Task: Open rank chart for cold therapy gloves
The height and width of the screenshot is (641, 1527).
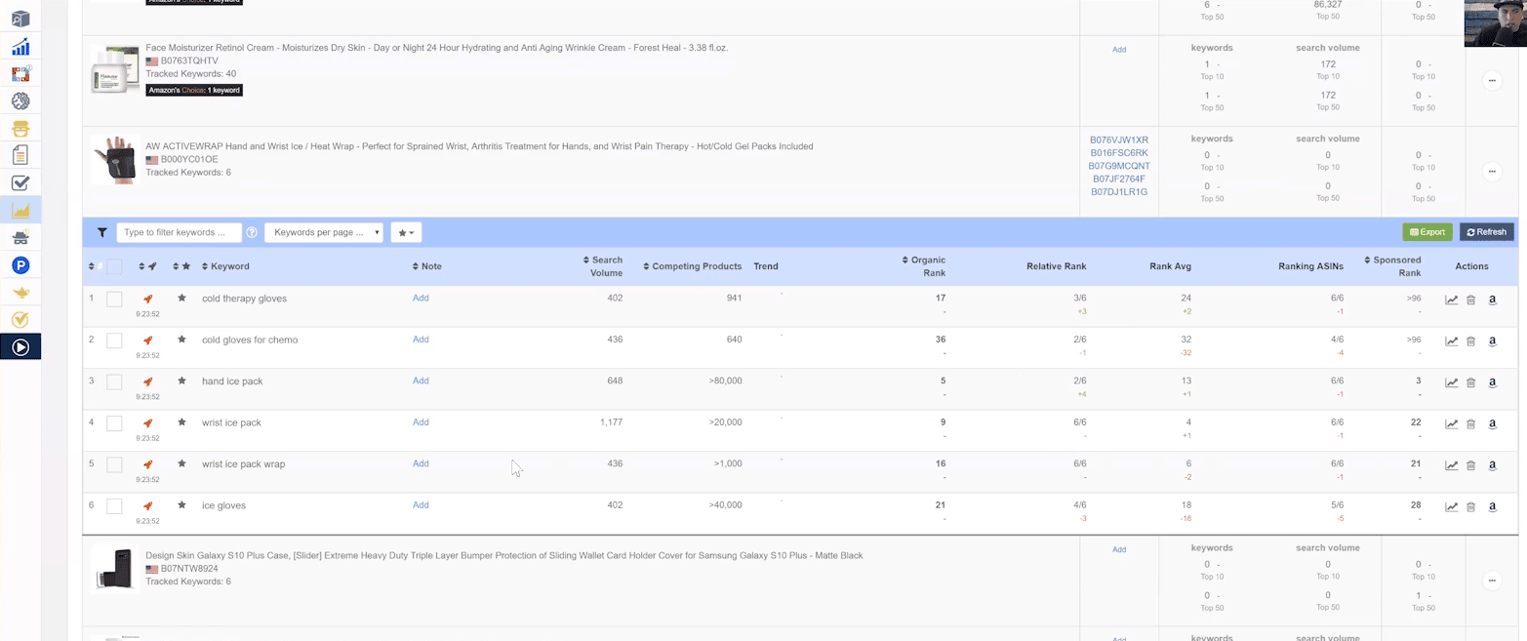Action: 1452,300
